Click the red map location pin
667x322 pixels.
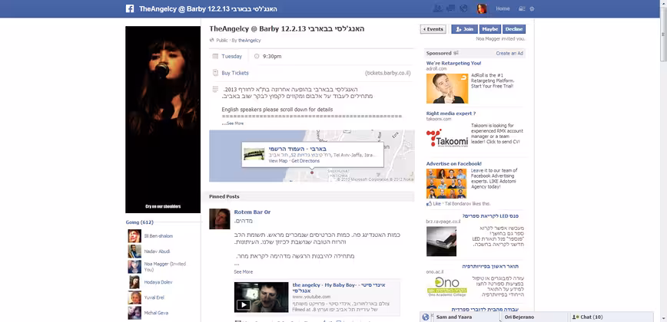(312, 172)
